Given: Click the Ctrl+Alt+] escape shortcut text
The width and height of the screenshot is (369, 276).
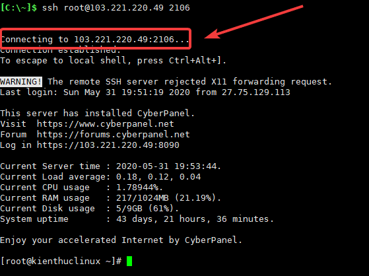Looking at the screenshot, I should (x=197, y=61).
